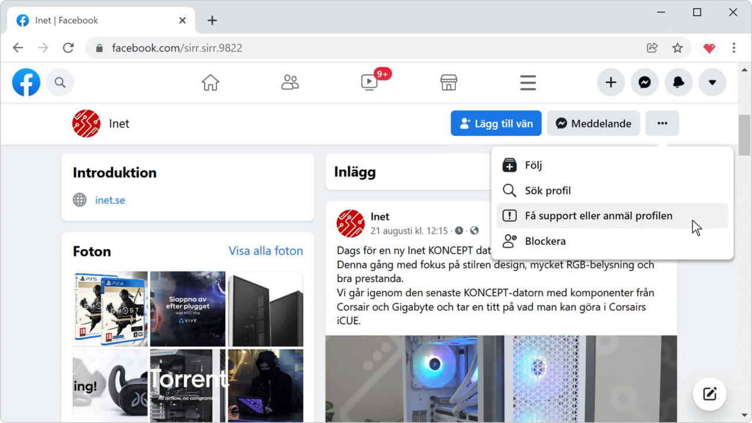Bookmark the page with the star icon

tap(677, 48)
